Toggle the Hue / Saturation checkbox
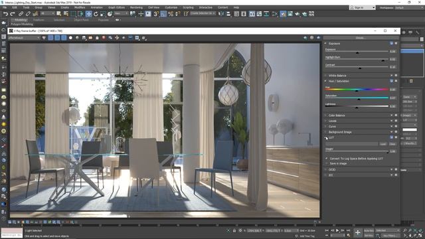This screenshot has width=425, height=239. [x=326, y=81]
